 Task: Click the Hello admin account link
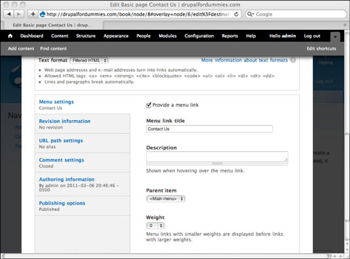coord(283,36)
